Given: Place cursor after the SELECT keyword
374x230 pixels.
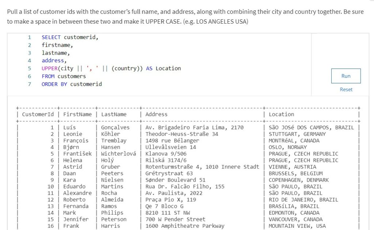Looking at the screenshot, I should point(61,37).
